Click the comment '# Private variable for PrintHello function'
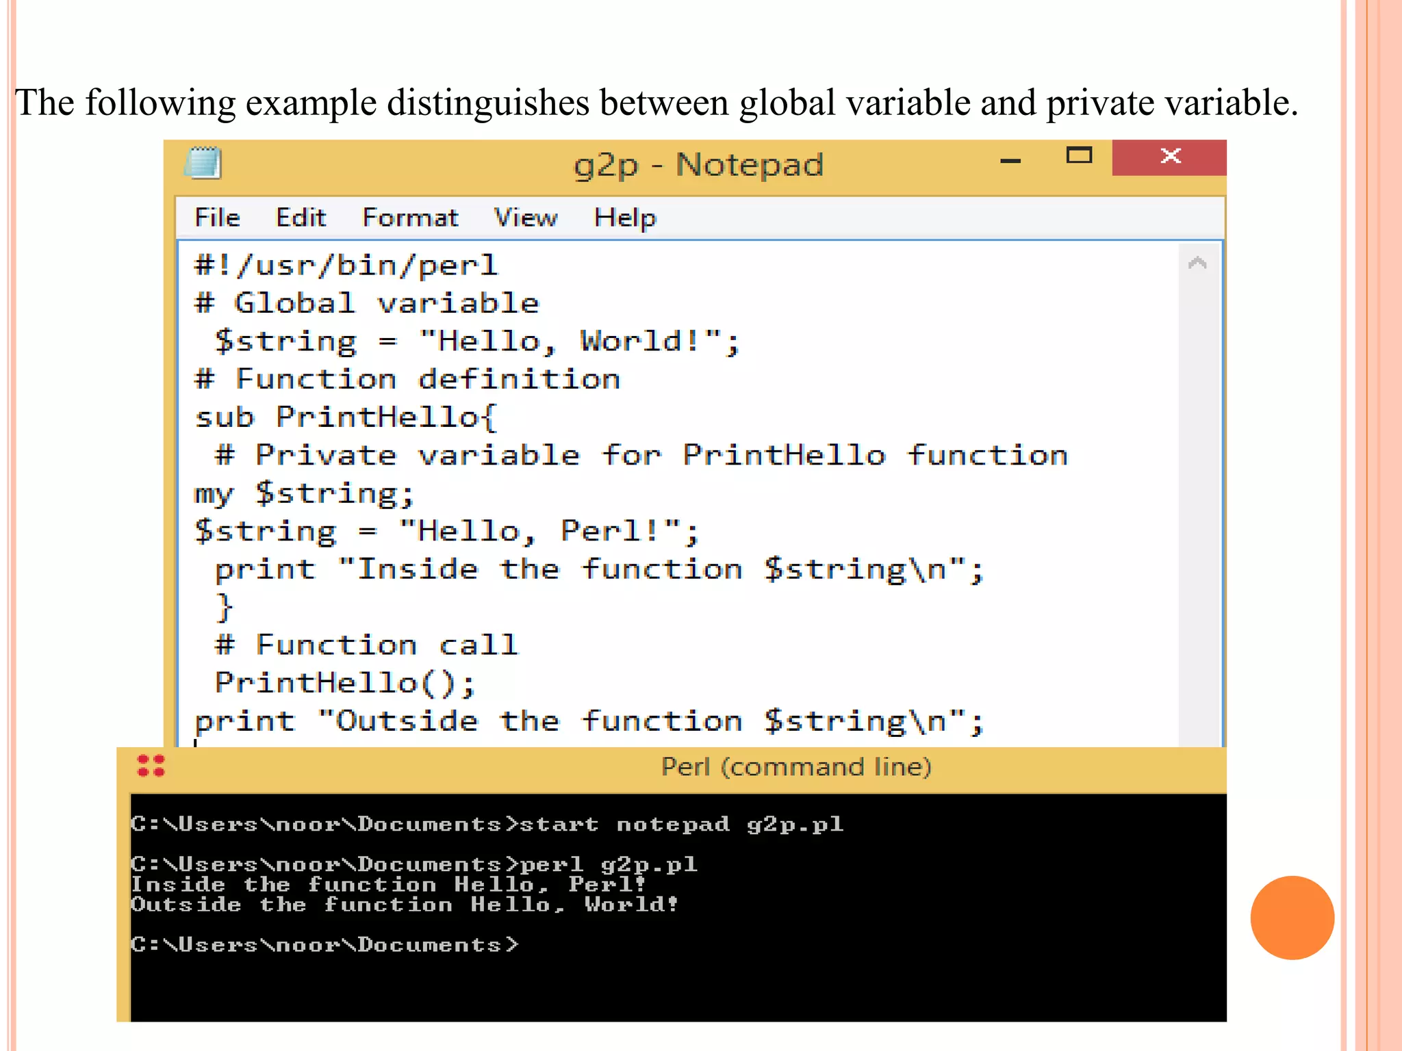Image resolution: width=1402 pixels, height=1051 pixels. point(641,455)
